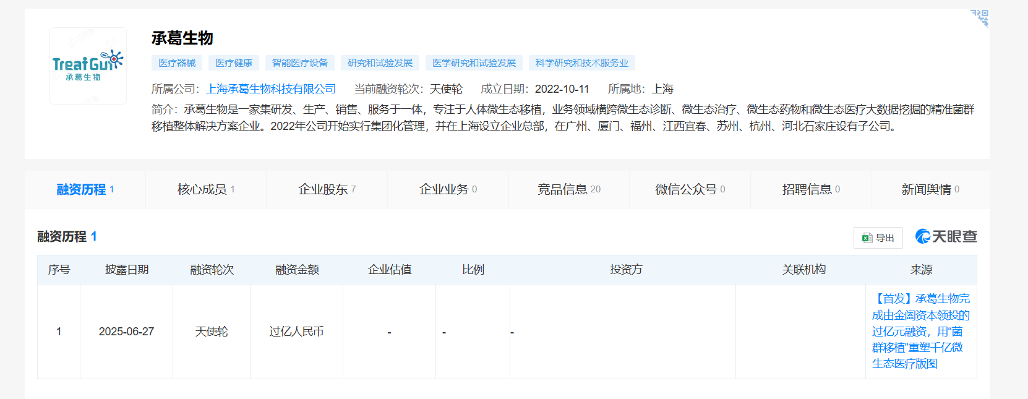Select the 科学研究和技术服务业 tag
The image size is (1028, 399).
[582, 63]
